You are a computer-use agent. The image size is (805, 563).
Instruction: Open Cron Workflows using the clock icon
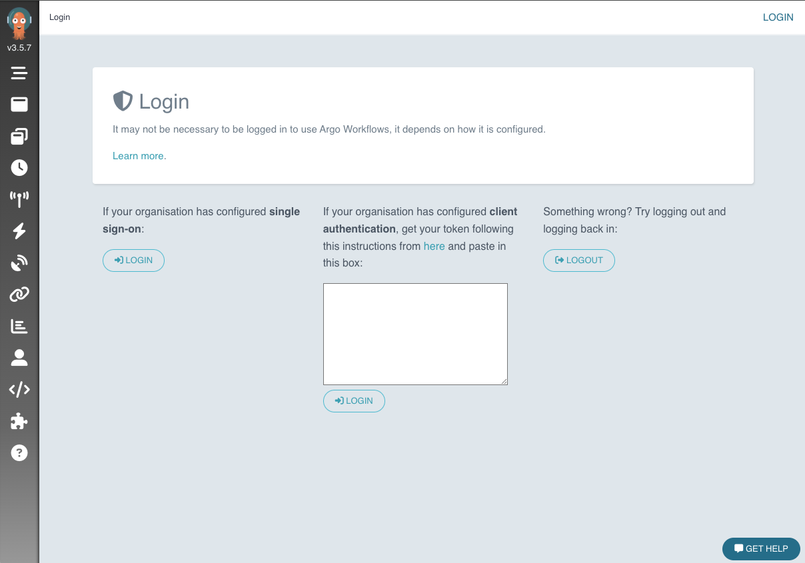19,168
